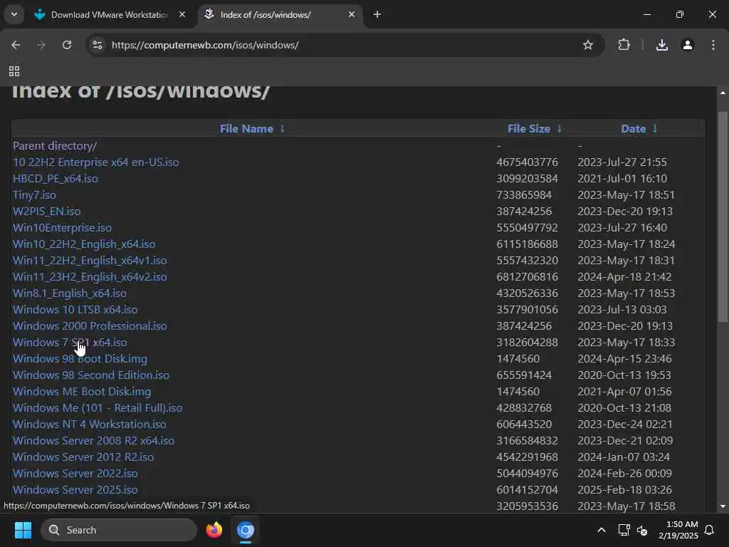Download Win10Enterprise.iso
The height and width of the screenshot is (547, 729).
pos(63,227)
